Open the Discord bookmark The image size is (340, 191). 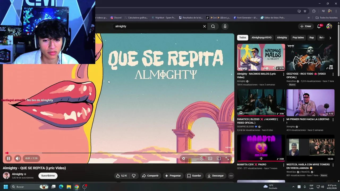(116, 18)
